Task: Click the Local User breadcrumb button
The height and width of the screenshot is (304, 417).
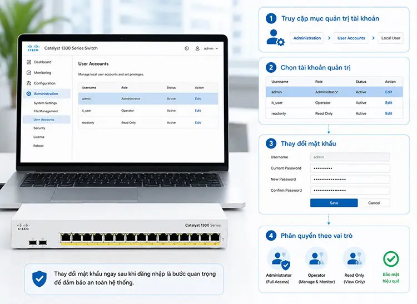Action: pyautogui.click(x=391, y=38)
